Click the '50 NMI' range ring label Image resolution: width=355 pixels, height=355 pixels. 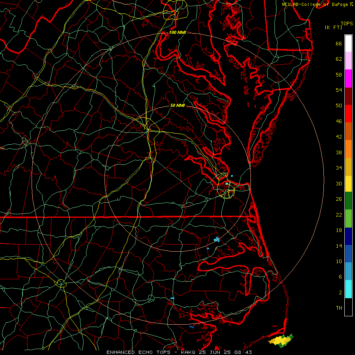[177, 105]
